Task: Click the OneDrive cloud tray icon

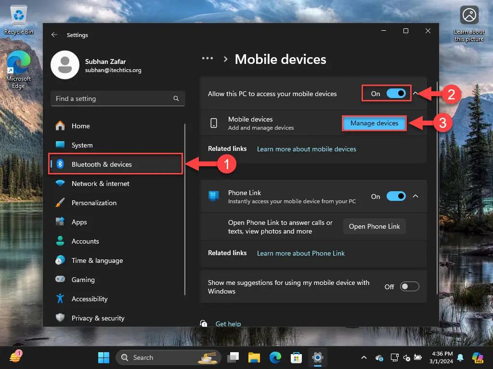Action: click(379, 357)
